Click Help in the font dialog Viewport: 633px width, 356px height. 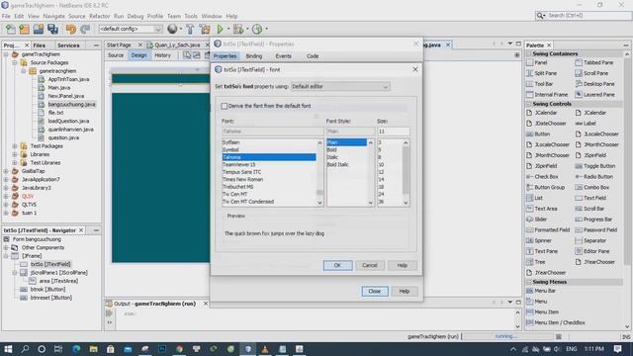coord(403,265)
